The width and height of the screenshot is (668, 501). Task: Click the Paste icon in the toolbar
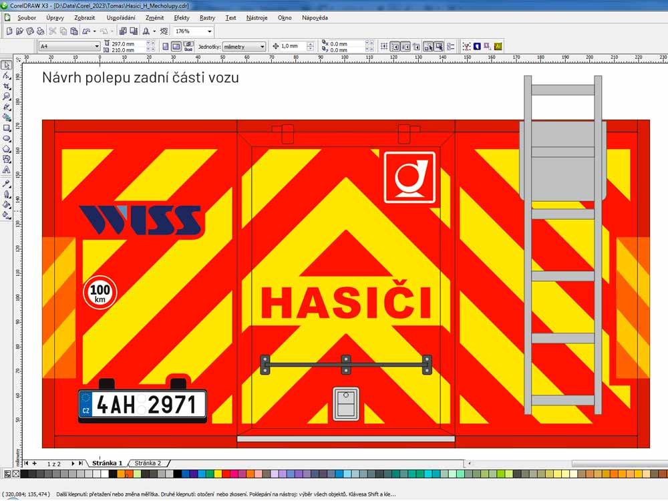pyautogui.click(x=74, y=31)
